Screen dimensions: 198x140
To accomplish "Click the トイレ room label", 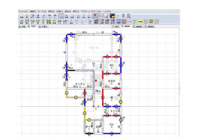I will click(x=114, y=111).
